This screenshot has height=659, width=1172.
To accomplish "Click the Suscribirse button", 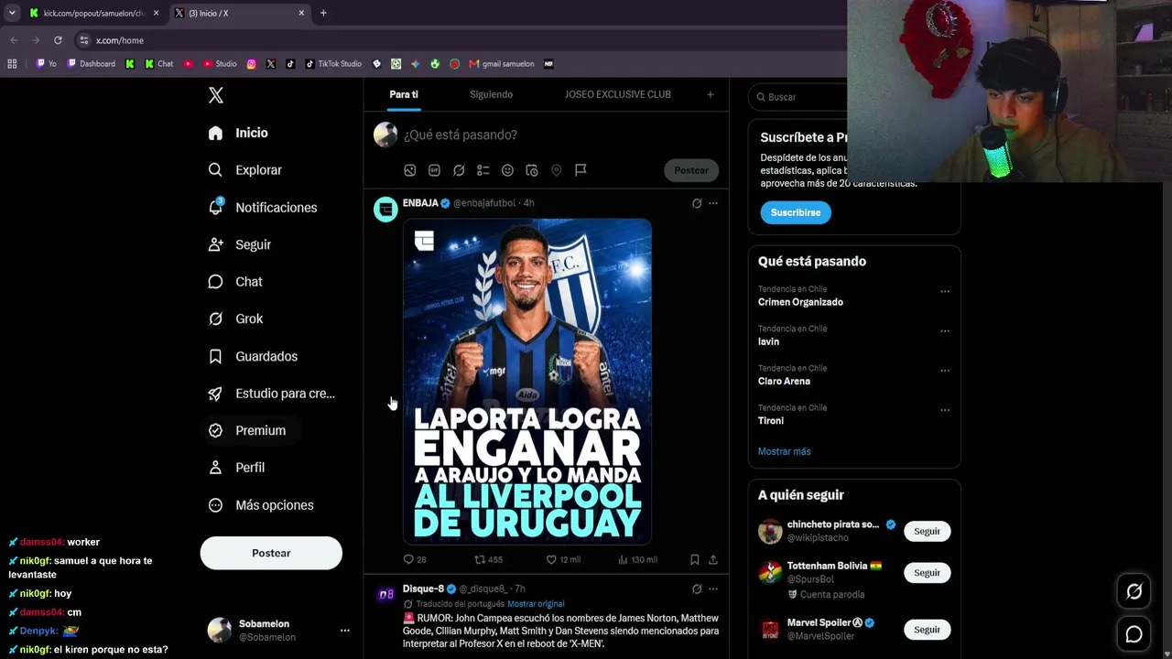I will 796,212.
